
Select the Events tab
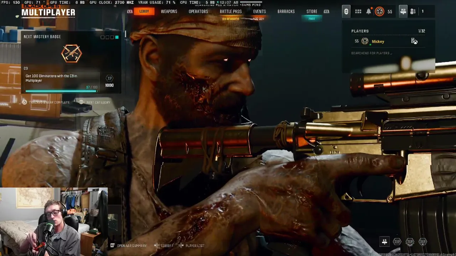pyautogui.click(x=259, y=11)
